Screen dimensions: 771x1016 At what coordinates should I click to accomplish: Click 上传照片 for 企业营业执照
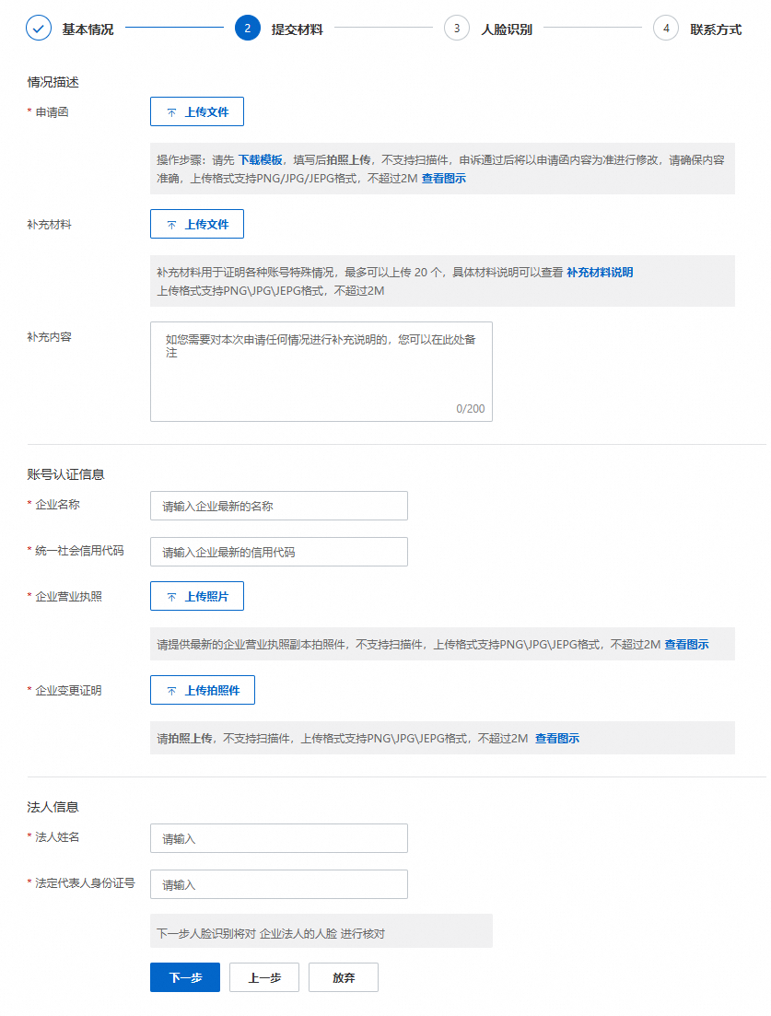pos(197,596)
